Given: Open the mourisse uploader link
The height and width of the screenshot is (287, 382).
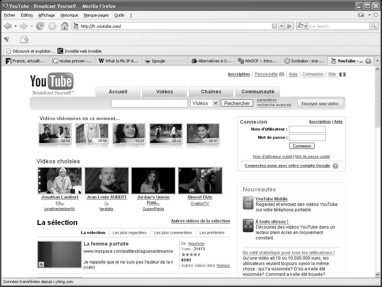Looking at the screenshot, I should pyautogui.click(x=196, y=243).
